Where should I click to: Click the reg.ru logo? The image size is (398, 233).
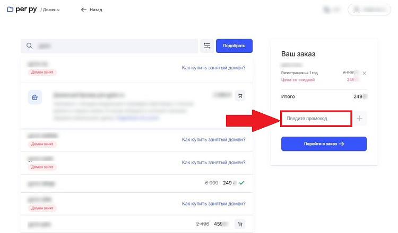21,10
